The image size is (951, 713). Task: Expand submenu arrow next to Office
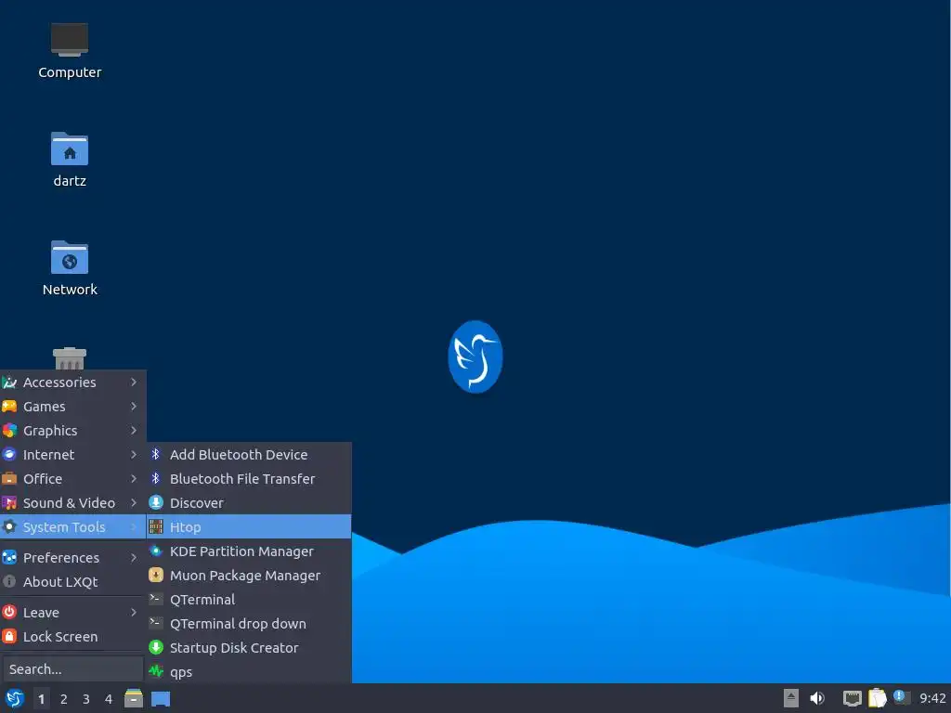point(134,479)
